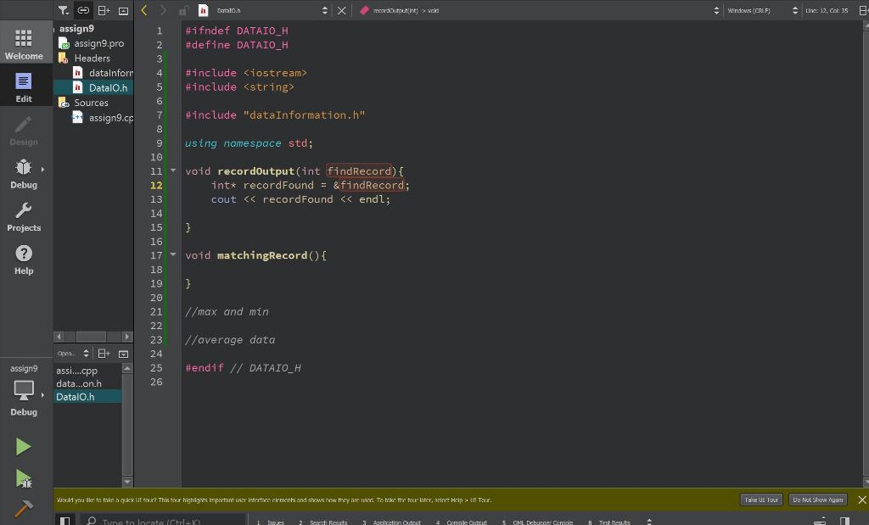The width and height of the screenshot is (869, 525).
Task: Open the Help mode
Action: (24, 258)
